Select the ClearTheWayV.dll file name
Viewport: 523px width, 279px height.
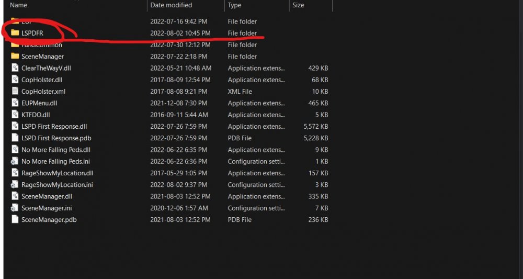(47, 68)
